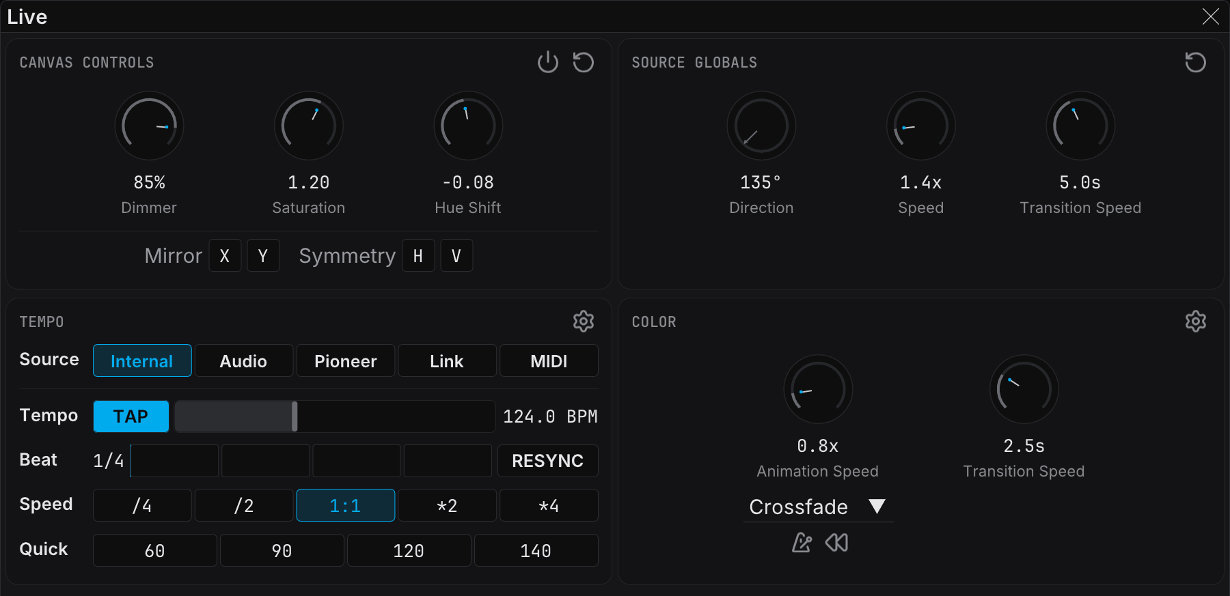Viewport: 1230px width, 596px height.
Task: Set tempo speed to /4
Action: [142, 505]
